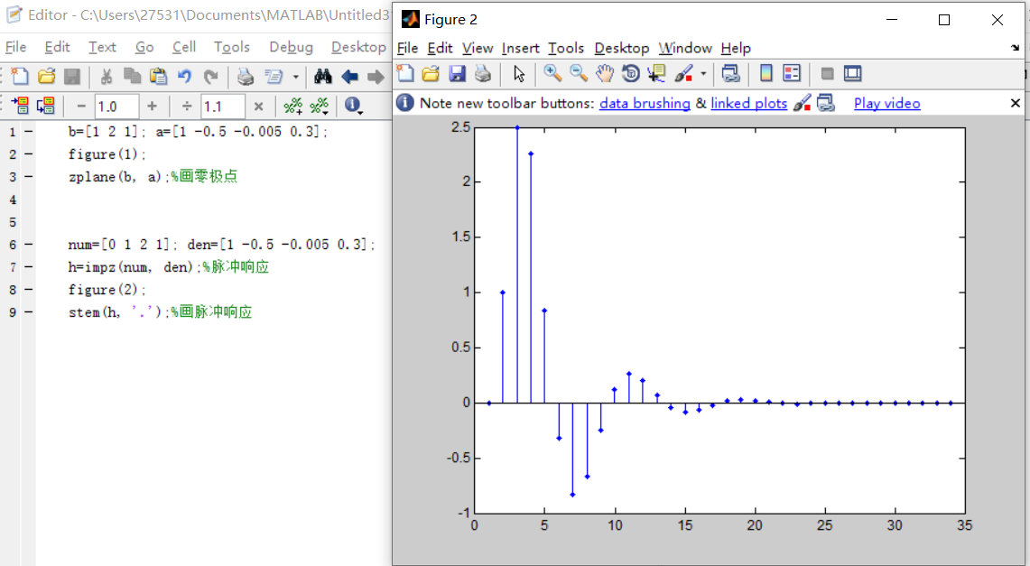
Task: Click the Find binoculars icon in Editor
Action: click(x=322, y=77)
